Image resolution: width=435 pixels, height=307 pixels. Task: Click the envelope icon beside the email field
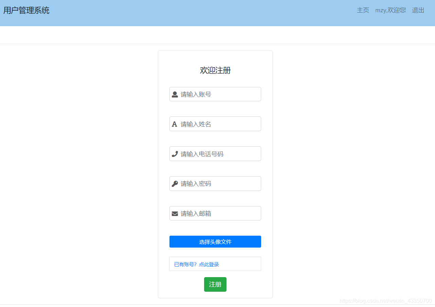click(x=175, y=213)
